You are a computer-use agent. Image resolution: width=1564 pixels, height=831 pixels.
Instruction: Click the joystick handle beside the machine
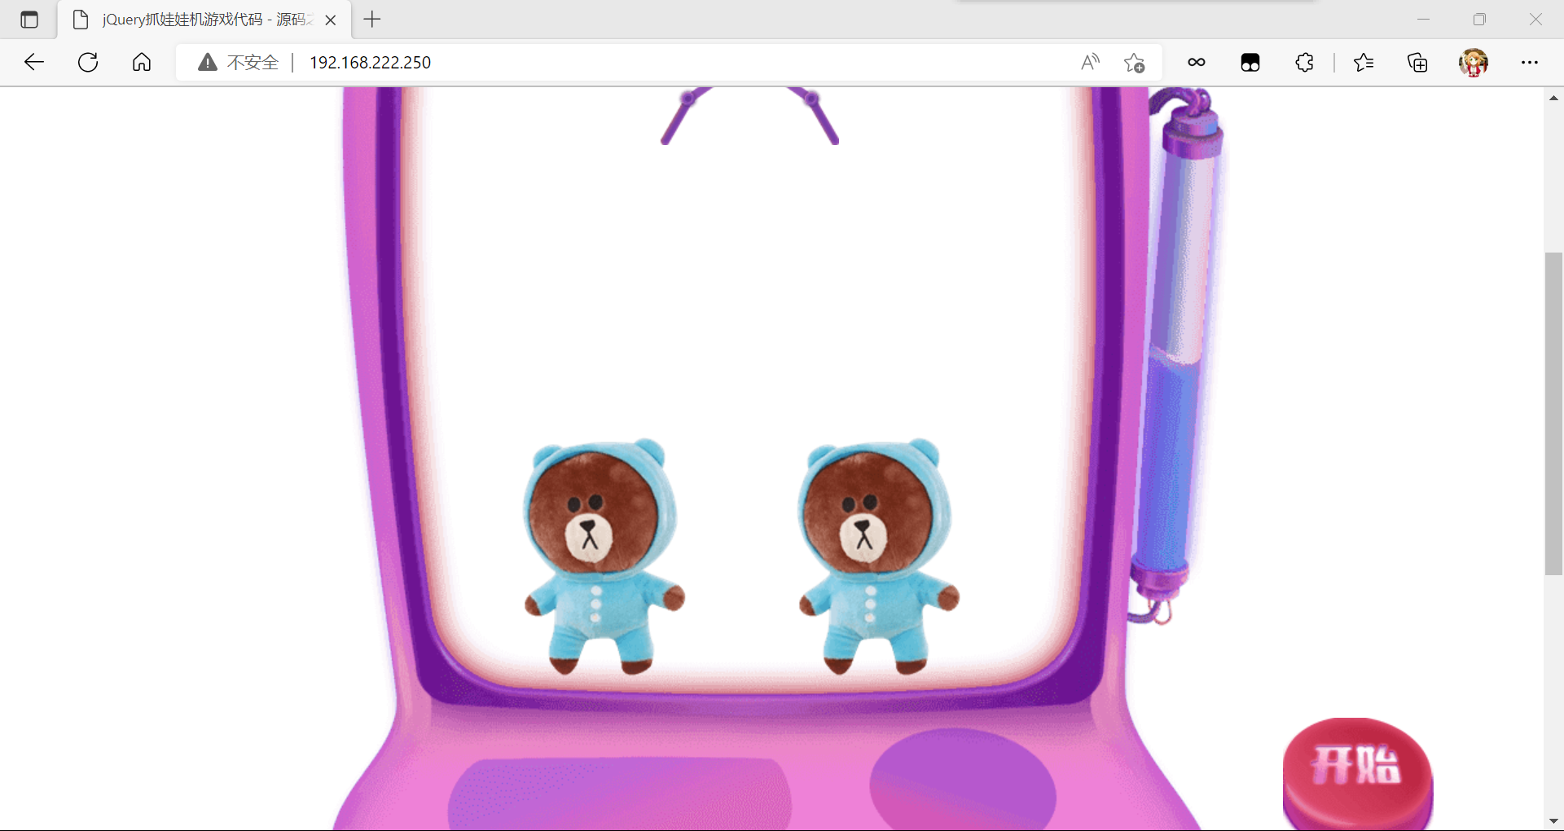pos(1175,355)
